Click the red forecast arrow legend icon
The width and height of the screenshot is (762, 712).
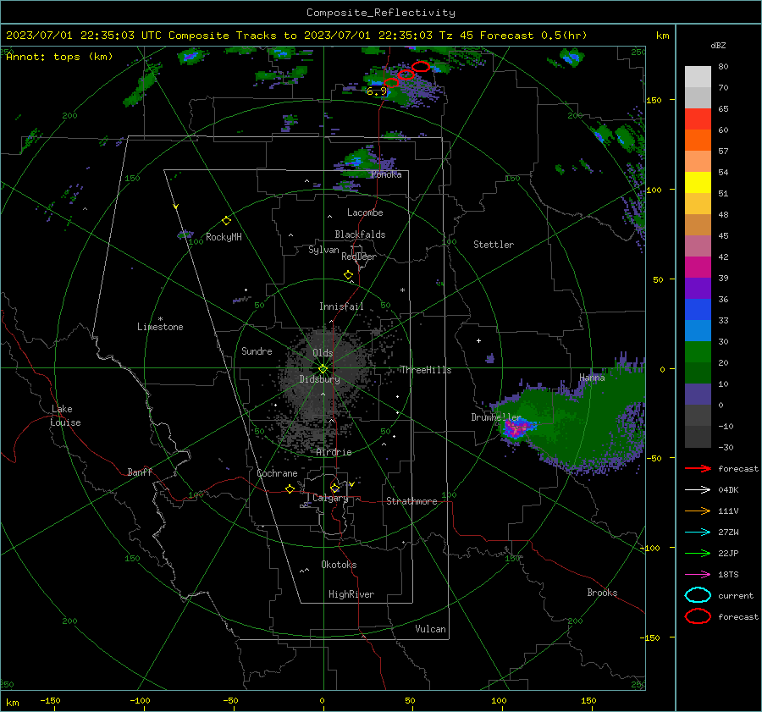[x=698, y=468]
